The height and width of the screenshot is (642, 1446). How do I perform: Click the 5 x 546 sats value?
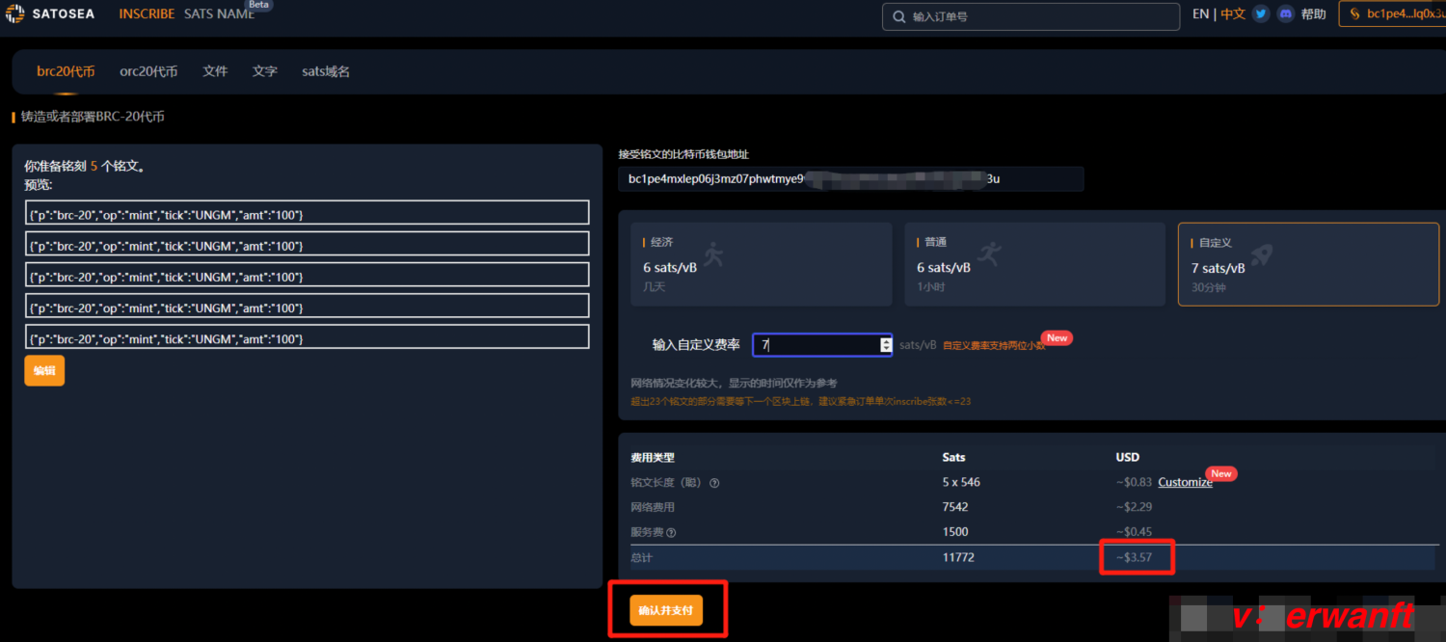click(961, 482)
